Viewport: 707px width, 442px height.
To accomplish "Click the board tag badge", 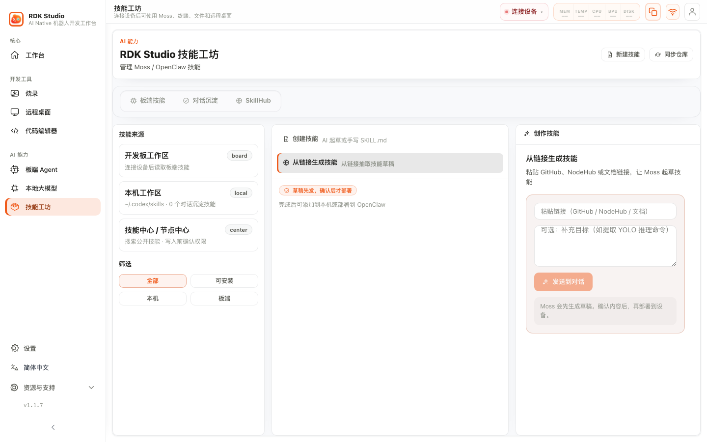I will (240, 156).
